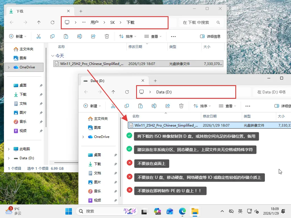Viewport: 291px width, 218px height.
Task: Open See more menu in Data (D:) toolbar
Action: point(248,106)
